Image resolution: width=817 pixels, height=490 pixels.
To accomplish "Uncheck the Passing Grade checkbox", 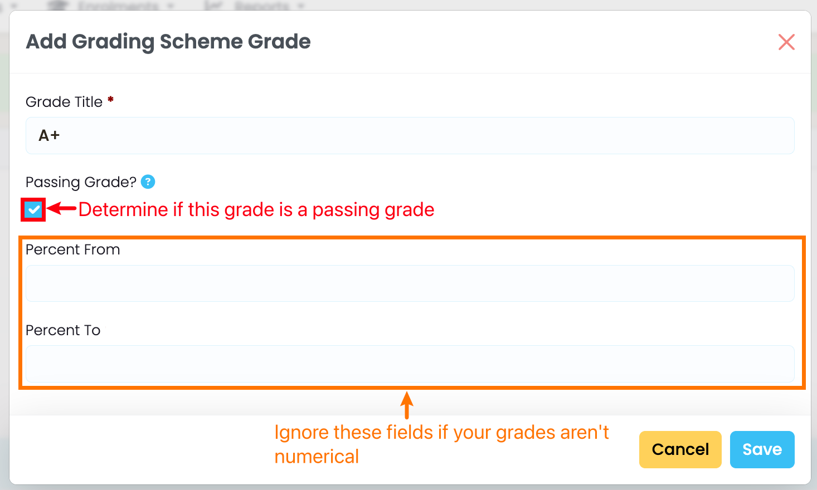I will coord(33,209).
